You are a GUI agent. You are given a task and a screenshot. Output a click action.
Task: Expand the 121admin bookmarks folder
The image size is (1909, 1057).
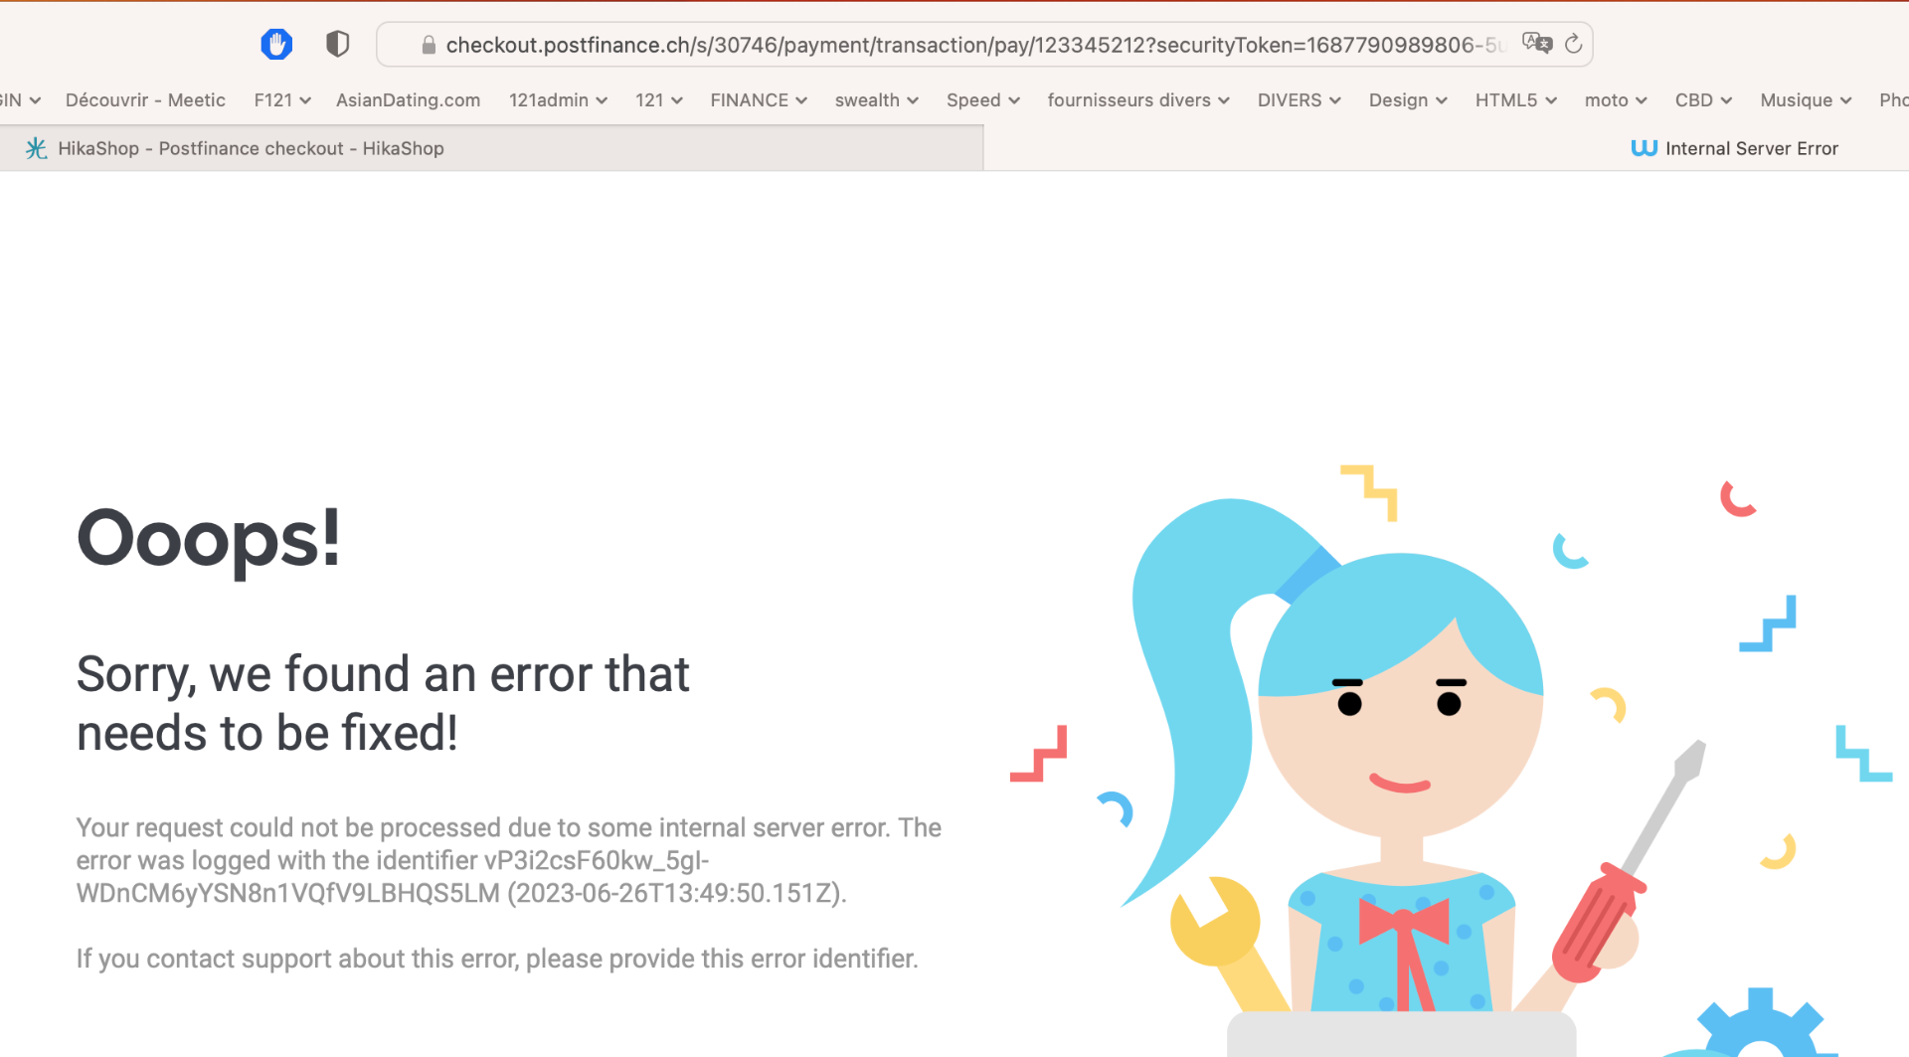pos(558,100)
